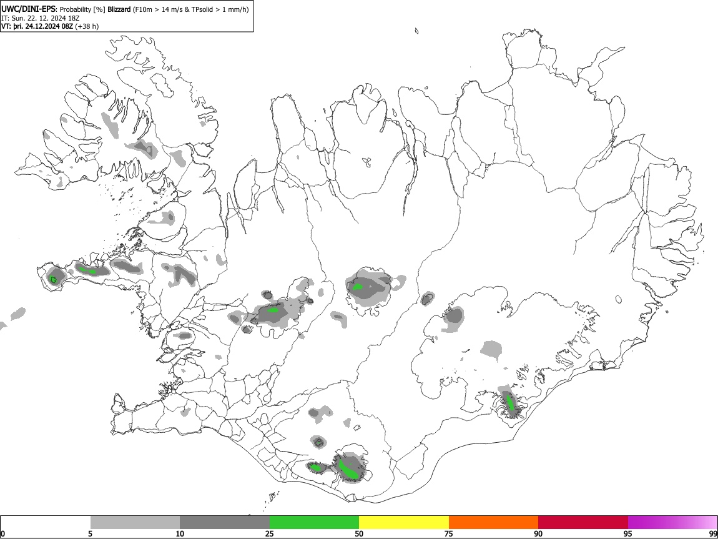Click the legend value '25'
Screen dimensions: 718x539
[270, 533]
